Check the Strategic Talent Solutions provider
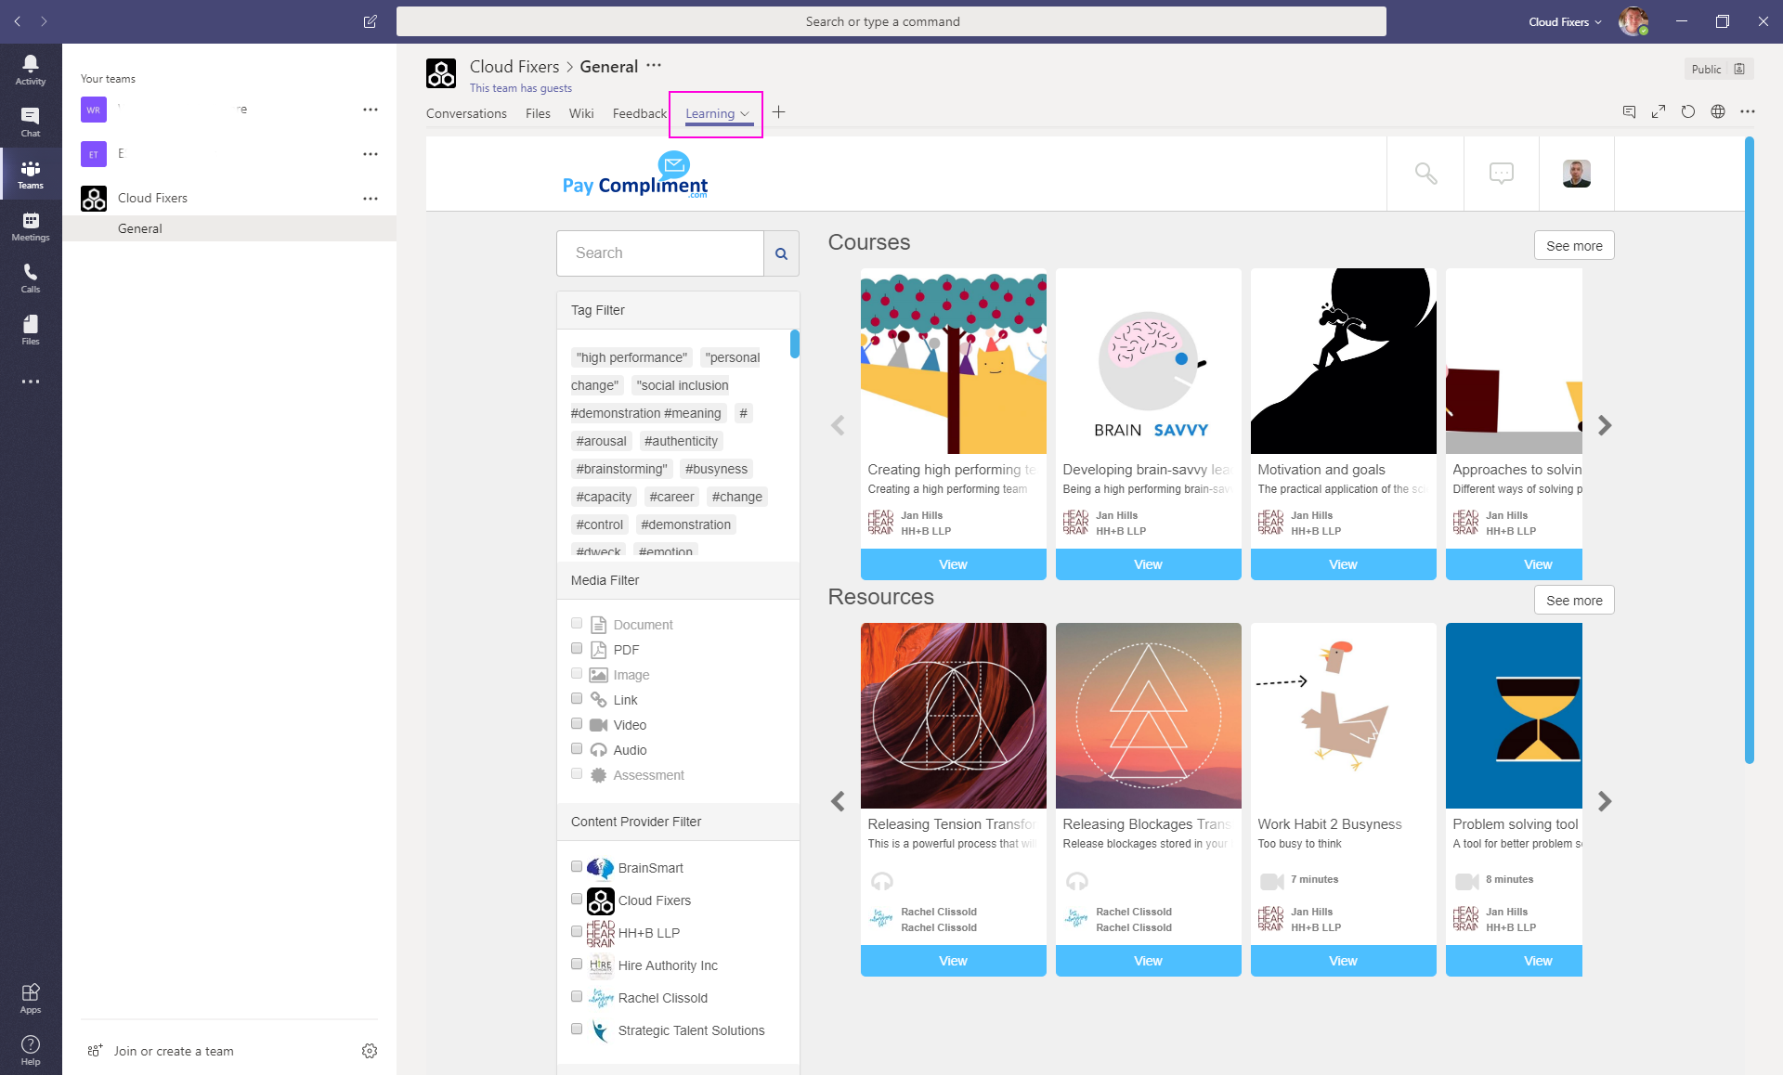 point(577,1029)
